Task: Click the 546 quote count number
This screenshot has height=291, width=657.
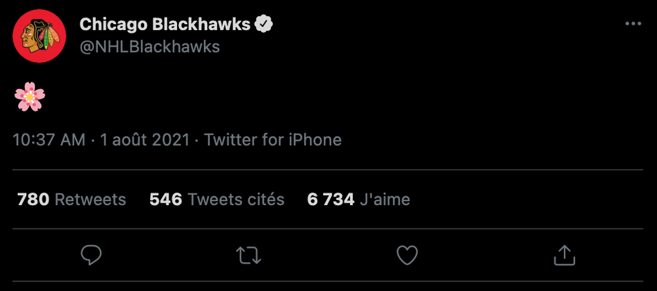Action: pos(166,199)
